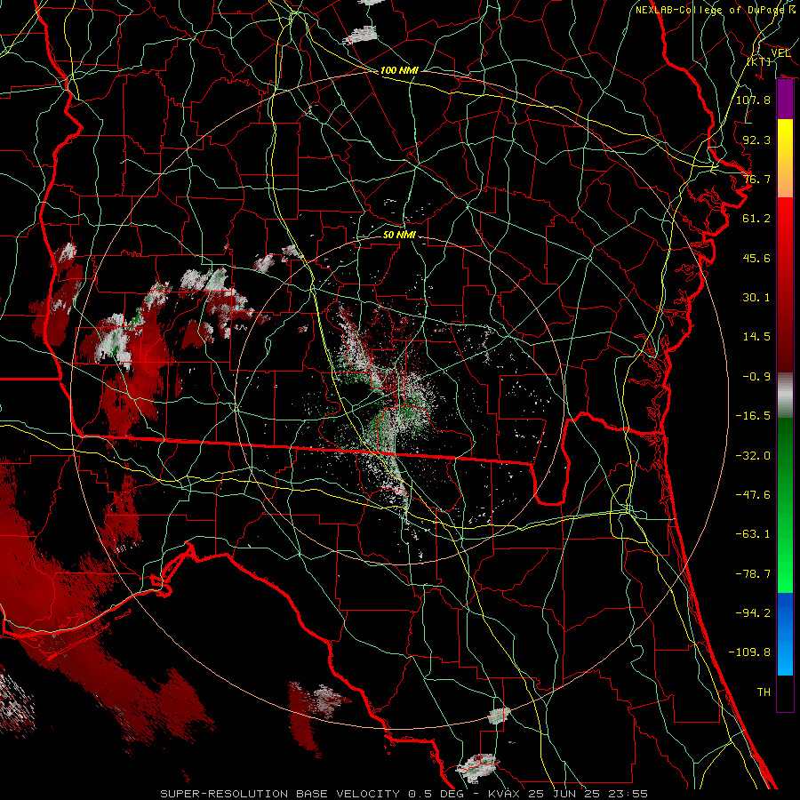Viewport: 800px width, 800px height.
Task: Click the Super-Resolution Base Velocity caption at bottom
Action: pyautogui.click(x=404, y=794)
